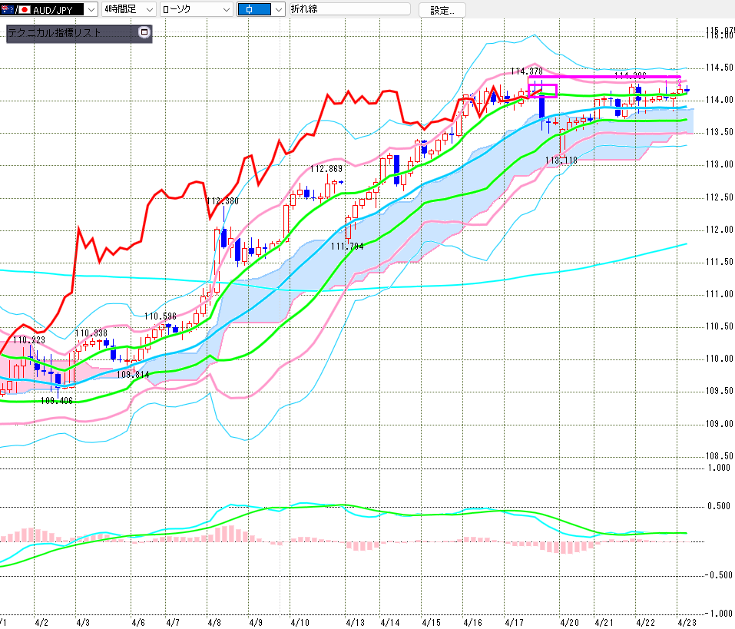Click the 折れ線 text field
The image size is (735, 629).
(x=349, y=10)
